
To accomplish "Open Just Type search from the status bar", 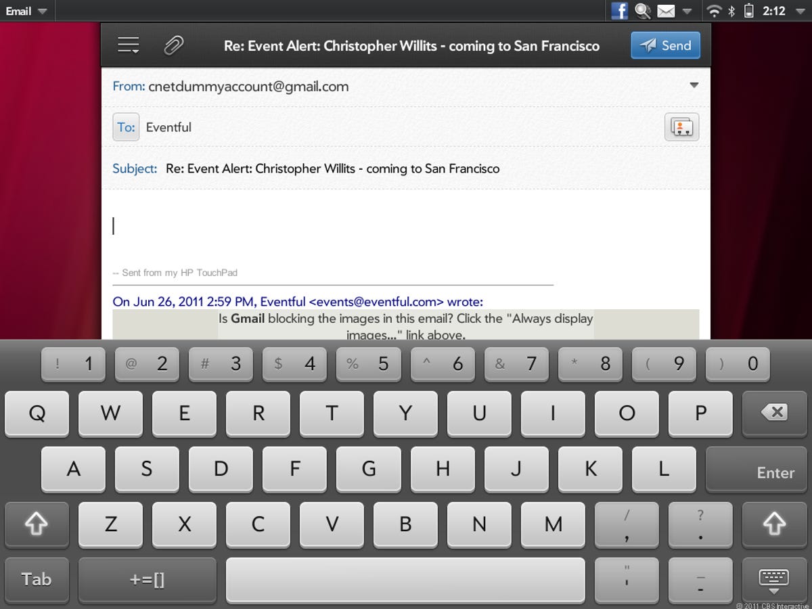I will tap(642, 11).
